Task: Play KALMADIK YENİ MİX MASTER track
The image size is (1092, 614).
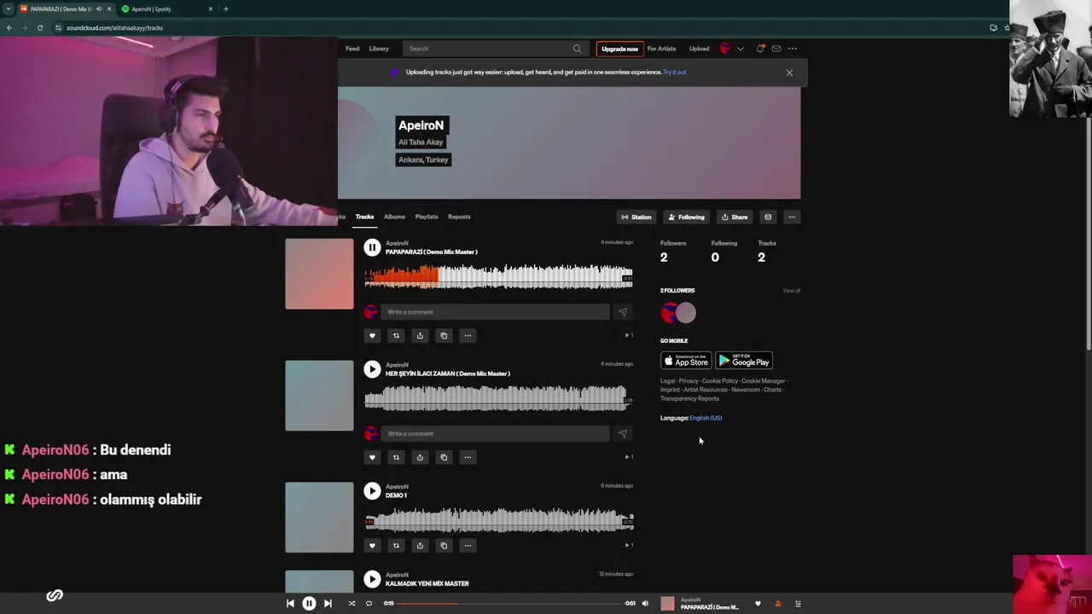Action: (x=372, y=579)
